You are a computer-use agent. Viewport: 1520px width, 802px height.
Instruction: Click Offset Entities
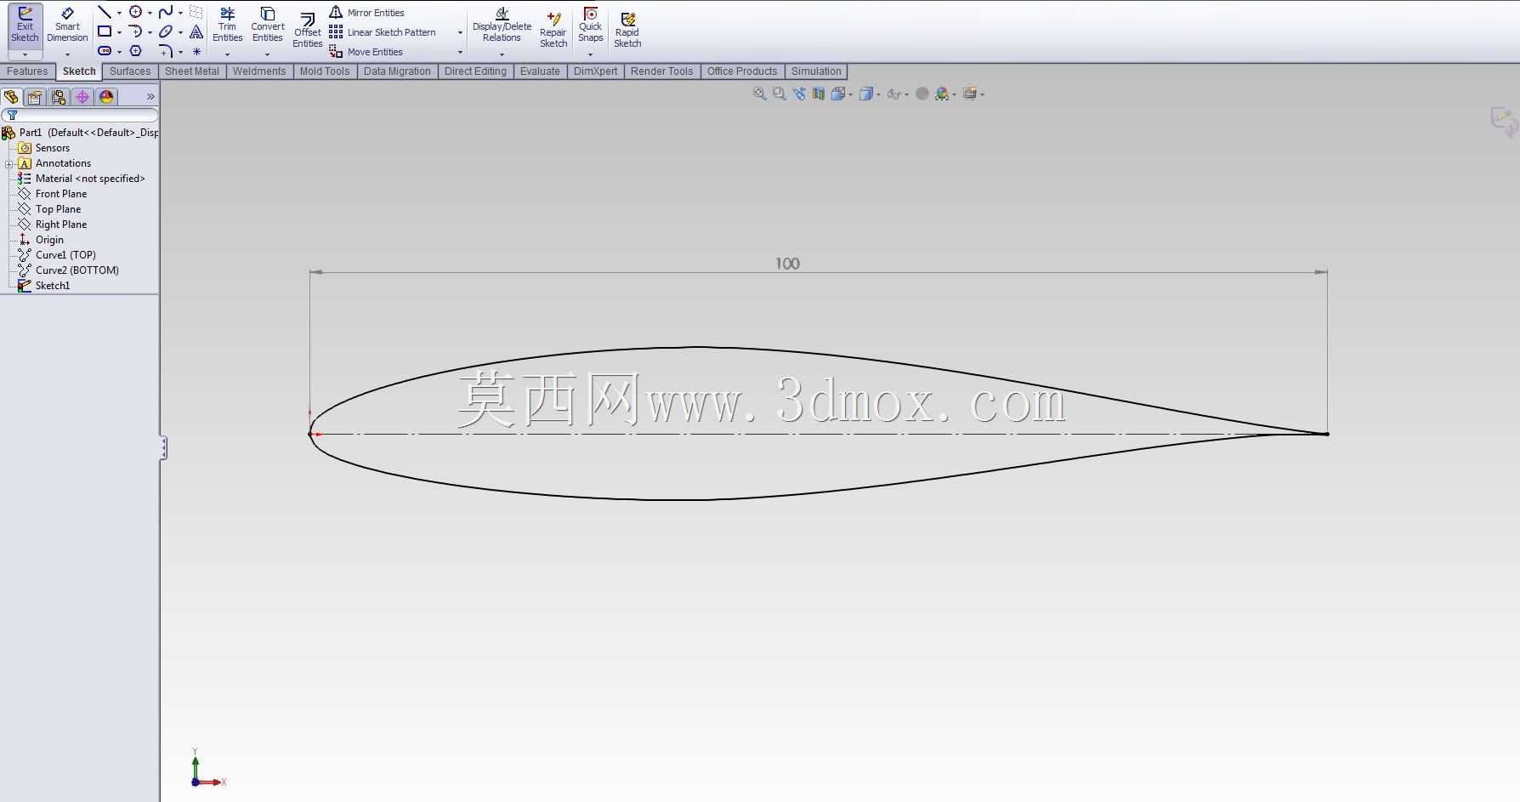point(307,31)
